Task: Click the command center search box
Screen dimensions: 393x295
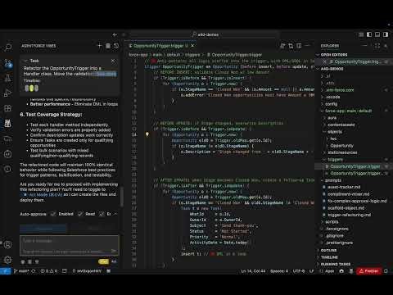Action: click(206, 34)
